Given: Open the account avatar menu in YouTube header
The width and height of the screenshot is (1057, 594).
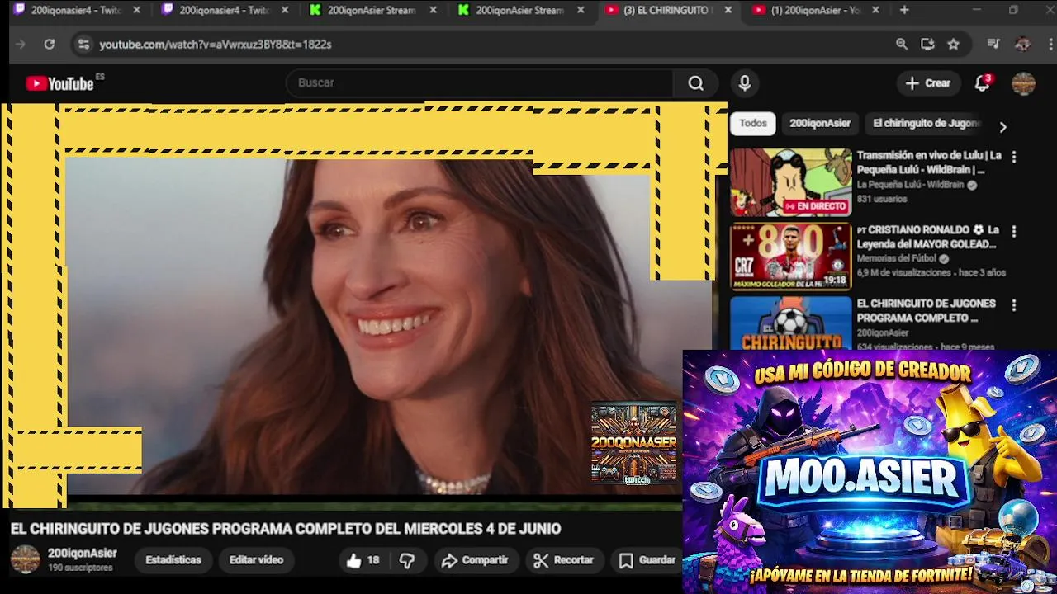Looking at the screenshot, I should coord(1023,83).
